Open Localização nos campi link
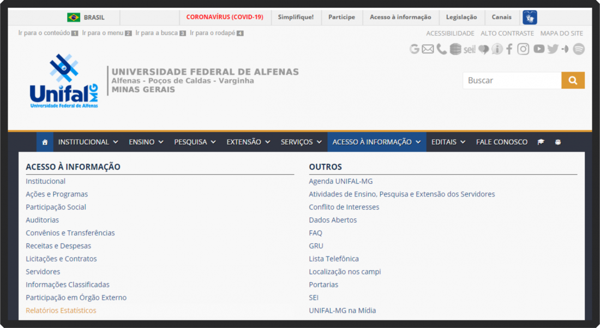Screen dimensions: 600x328 coord(345,272)
